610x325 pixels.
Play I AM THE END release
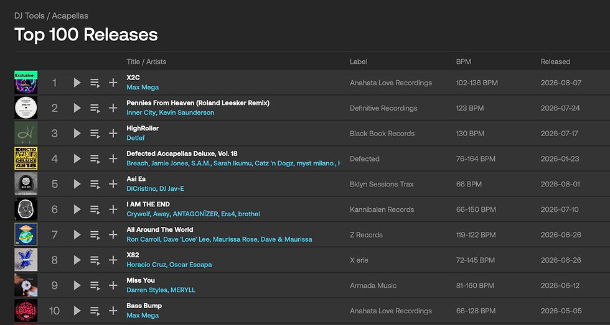(x=77, y=209)
